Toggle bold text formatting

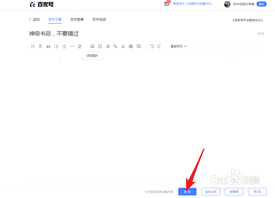tap(40, 46)
